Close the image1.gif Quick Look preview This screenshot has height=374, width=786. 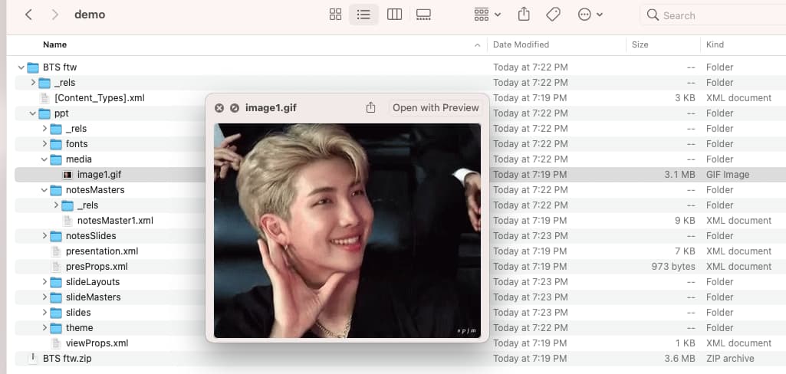click(219, 108)
